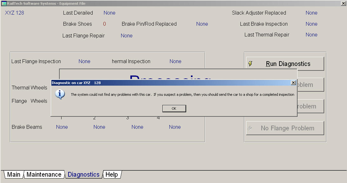Click the Last Flange Repair label
Viewport: 347px width, 183px height.
[x=83, y=36]
